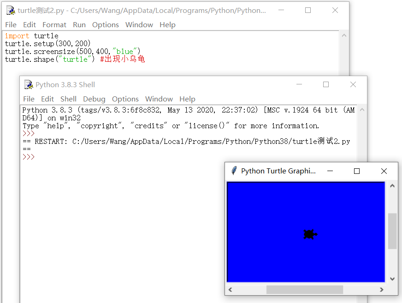Click the feather icon in Turtle Graphics title bar
The width and height of the screenshot is (402, 303).
pos(234,171)
